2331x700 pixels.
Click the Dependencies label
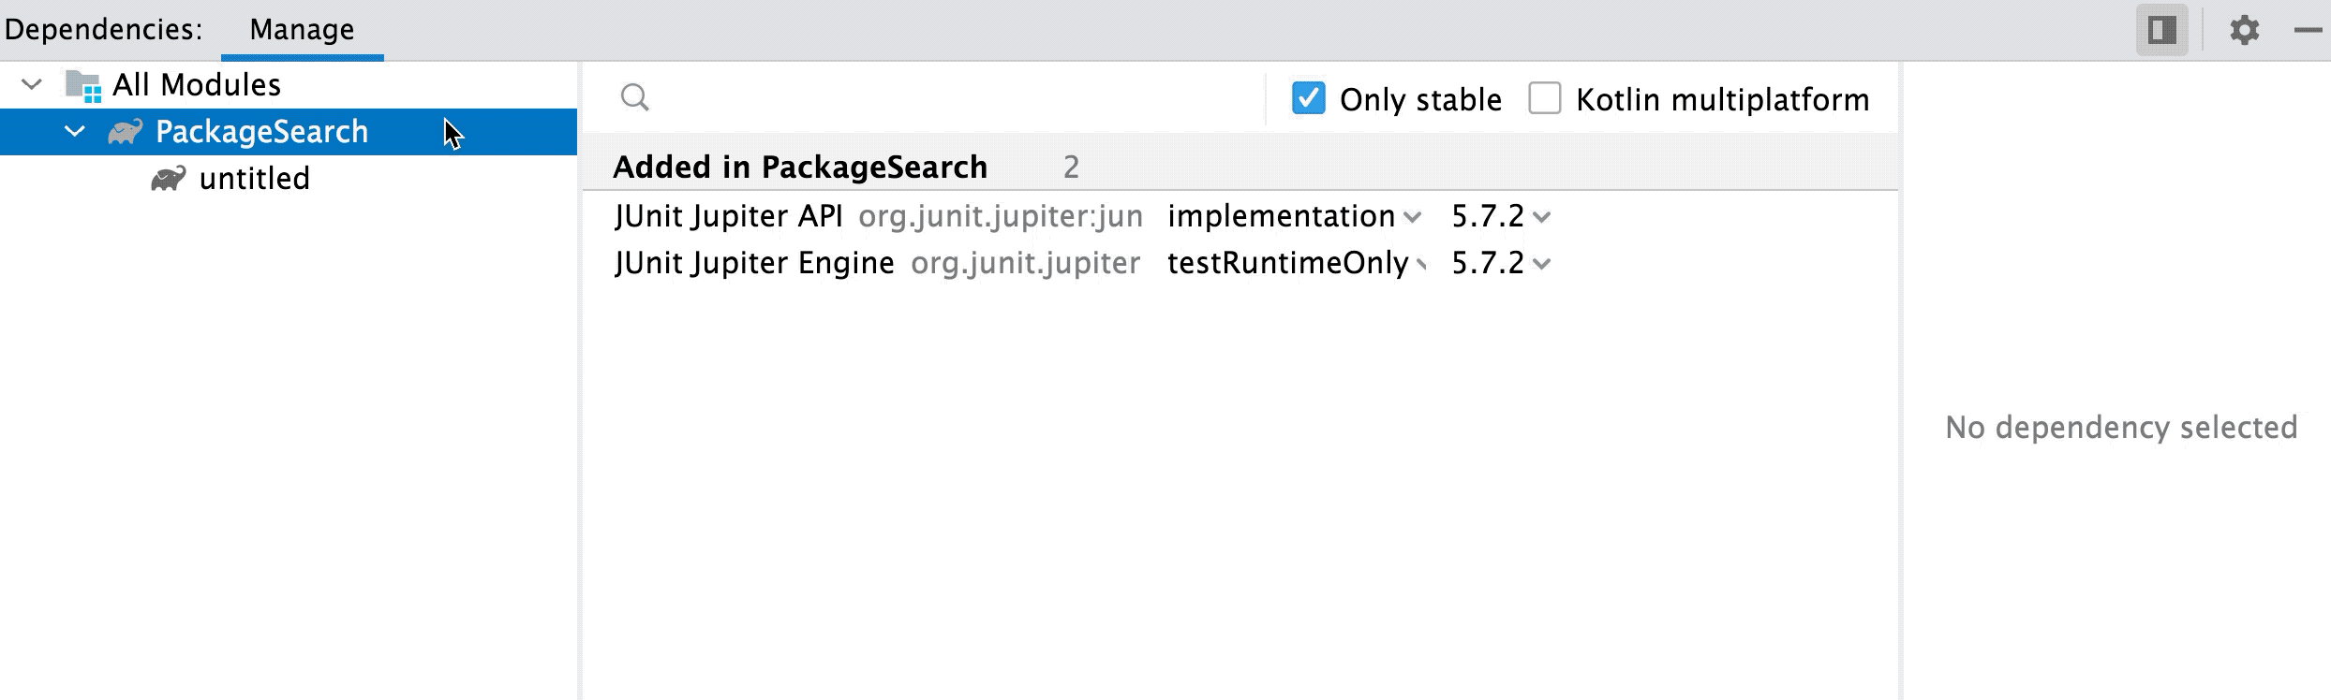point(103,27)
